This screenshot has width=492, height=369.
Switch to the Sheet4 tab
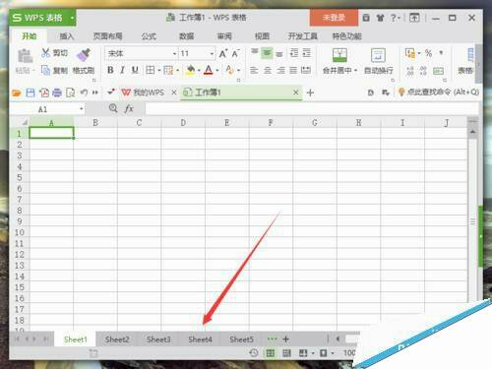200,339
